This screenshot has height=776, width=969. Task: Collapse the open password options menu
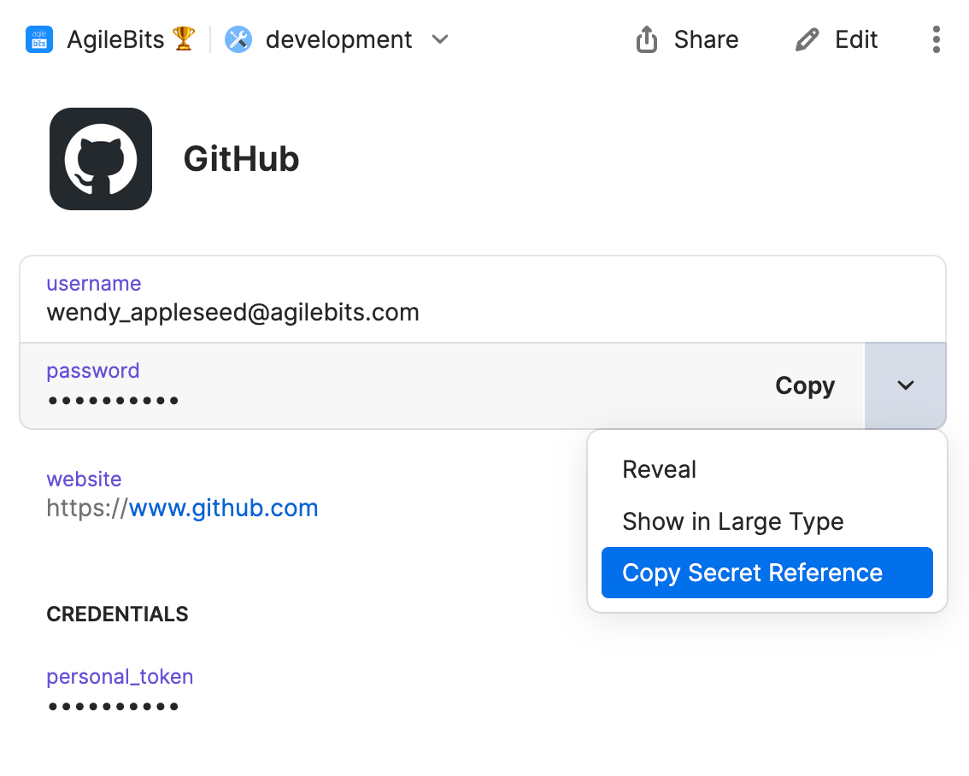[905, 385]
